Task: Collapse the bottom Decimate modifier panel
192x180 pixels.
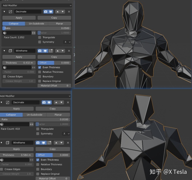Action: (2, 102)
